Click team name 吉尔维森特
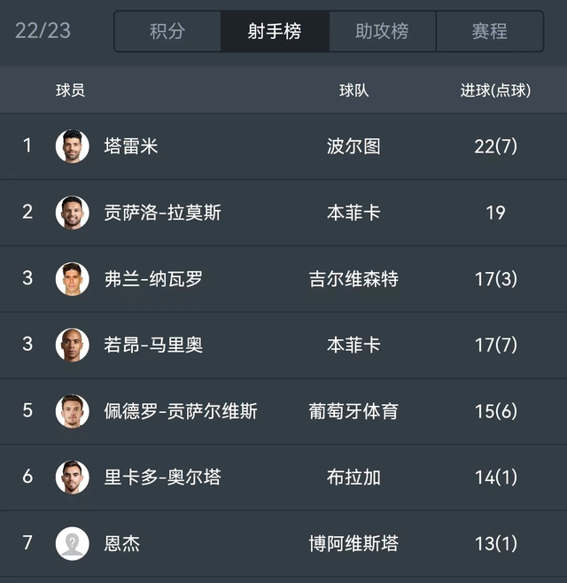 pos(353,279)
